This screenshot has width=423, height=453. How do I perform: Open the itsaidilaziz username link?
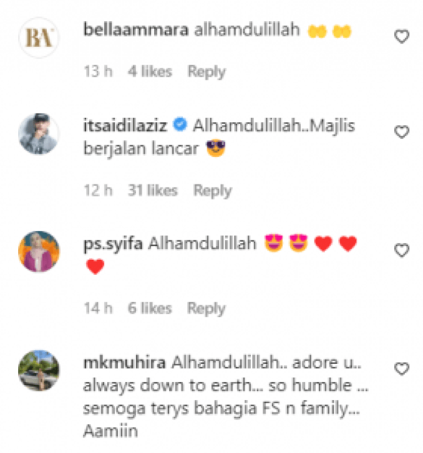(x=125, y=125)
